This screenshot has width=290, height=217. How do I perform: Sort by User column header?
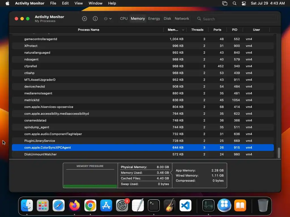tap(256, 30)
